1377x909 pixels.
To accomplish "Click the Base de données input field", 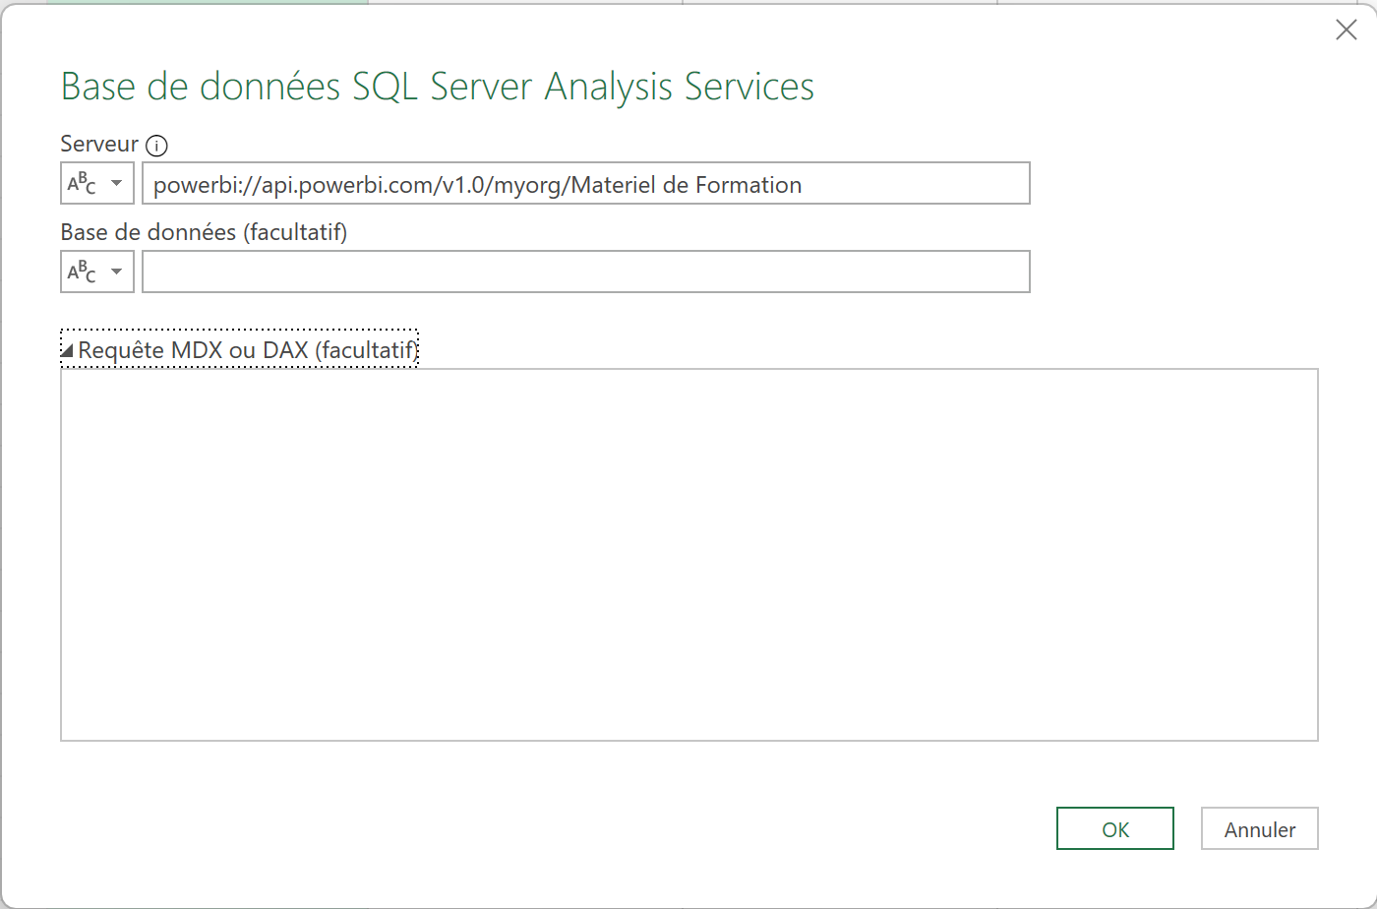I will click(586, 272).
